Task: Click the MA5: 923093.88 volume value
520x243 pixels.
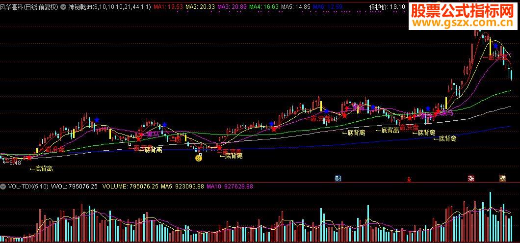Action: point(182,187)
